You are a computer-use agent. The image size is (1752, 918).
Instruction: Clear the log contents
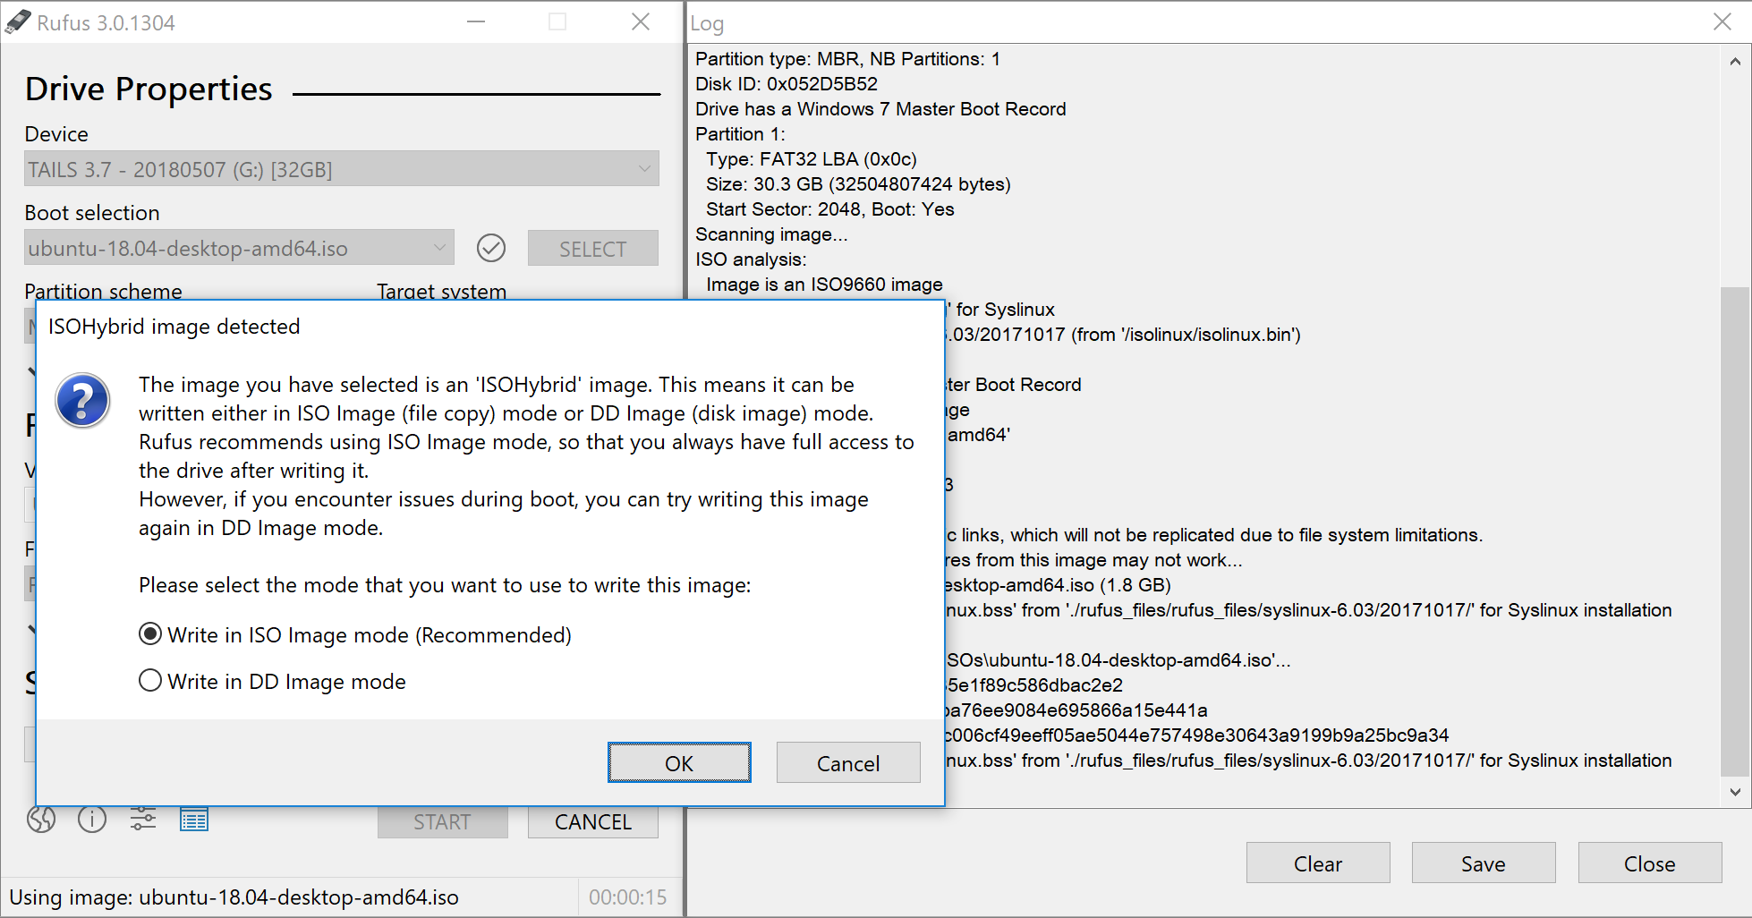[x=1317, y=863]
